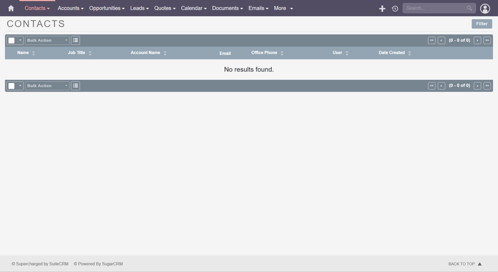Click BACK TO TOP text link
Image resolution: width=498 pixels, height=272 pixels.
pyautogui.click(x=461, y=264)
